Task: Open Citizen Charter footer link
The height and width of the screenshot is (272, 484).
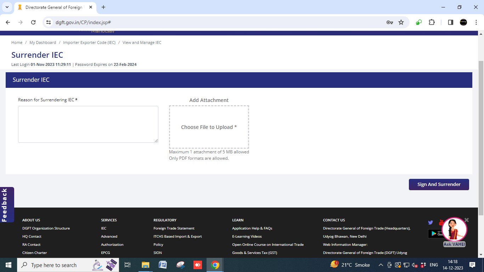Action: click(35, 253)
